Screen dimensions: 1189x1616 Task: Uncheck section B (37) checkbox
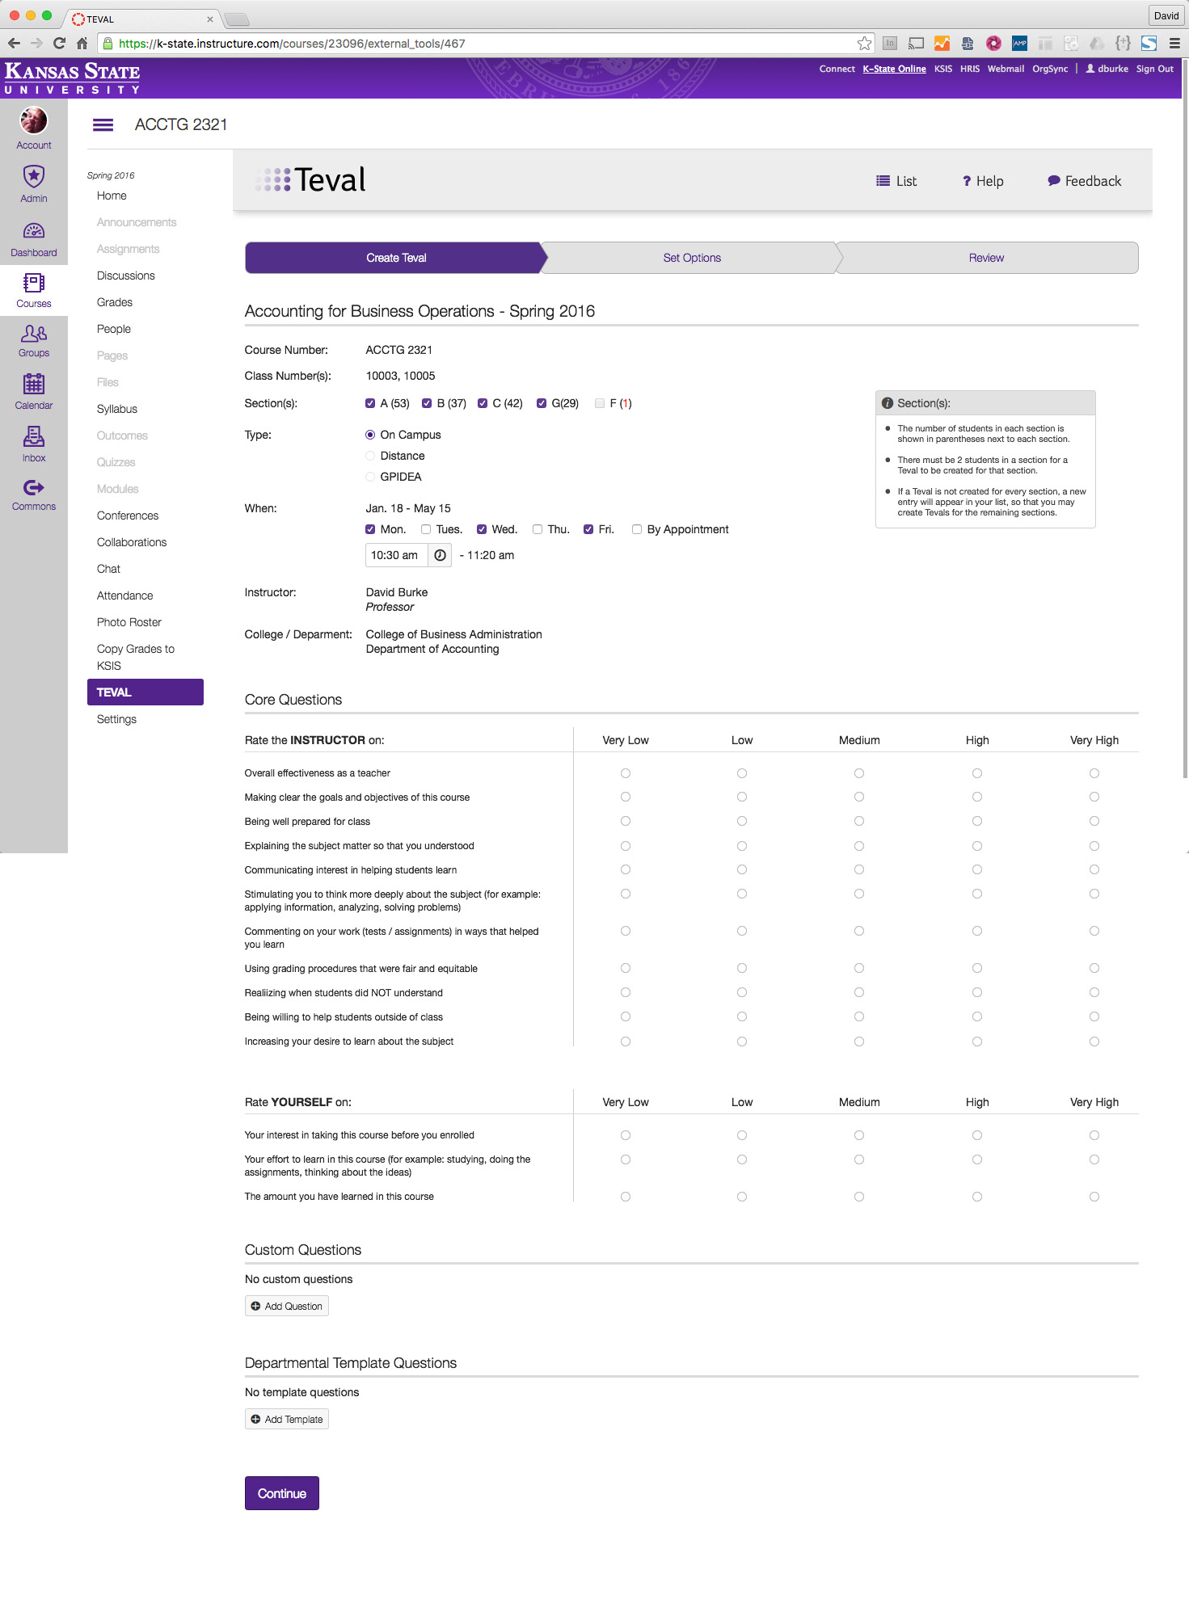coord(427,403)
